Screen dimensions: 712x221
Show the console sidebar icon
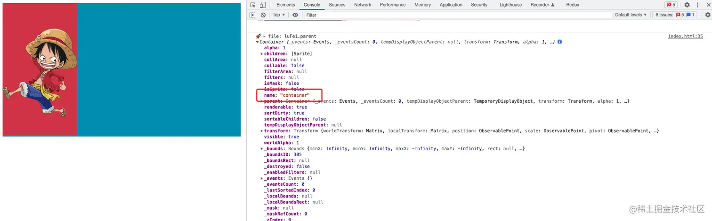pyautogui.click(x=252, y=15)
